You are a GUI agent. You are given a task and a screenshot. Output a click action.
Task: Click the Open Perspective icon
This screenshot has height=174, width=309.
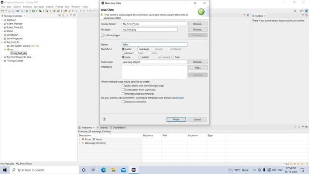pos(301,11)
